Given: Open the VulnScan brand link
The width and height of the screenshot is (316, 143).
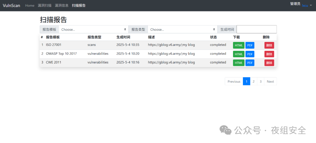Looking at the screenshot, I should click(11, 5).
